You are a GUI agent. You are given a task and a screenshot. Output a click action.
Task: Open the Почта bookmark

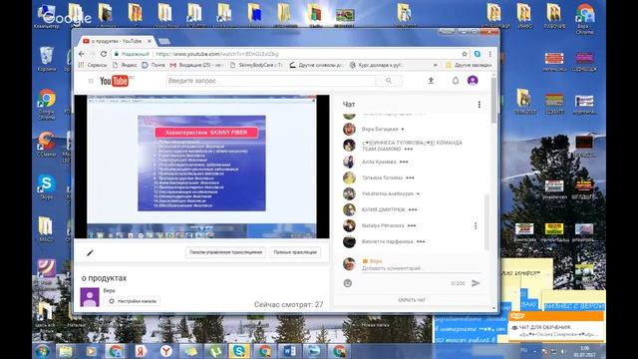[154, 65]
